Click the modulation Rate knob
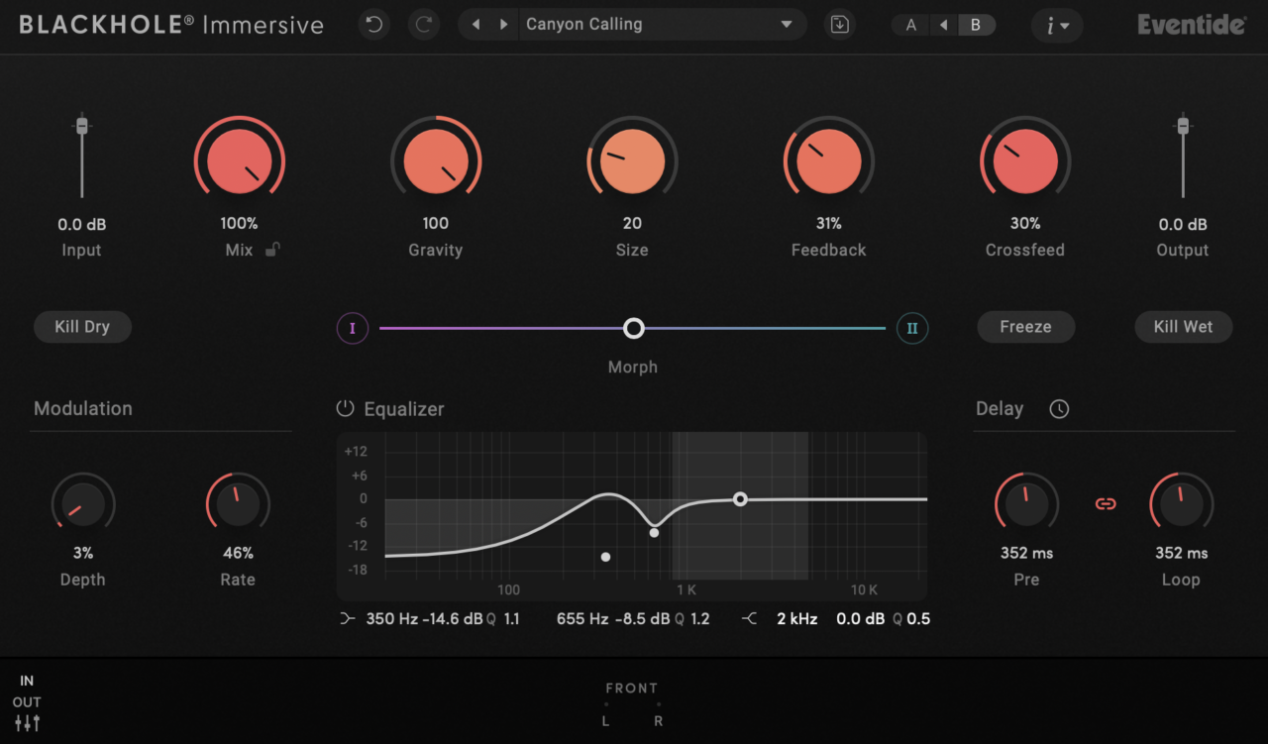This screenshot has height=744, width=1268. coord(238,503)
